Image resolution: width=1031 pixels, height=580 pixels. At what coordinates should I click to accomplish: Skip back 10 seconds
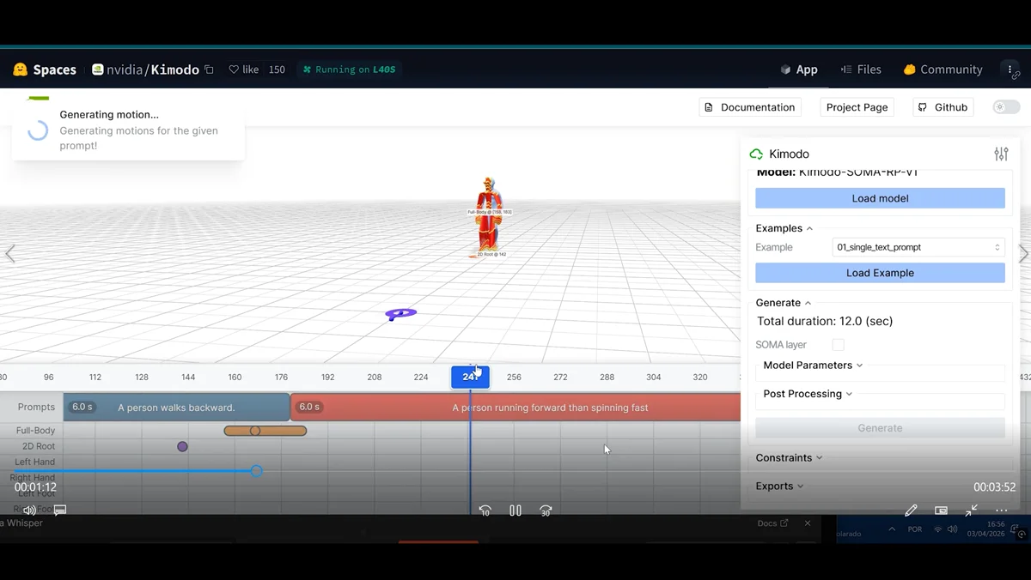click(x=485, y=511)
